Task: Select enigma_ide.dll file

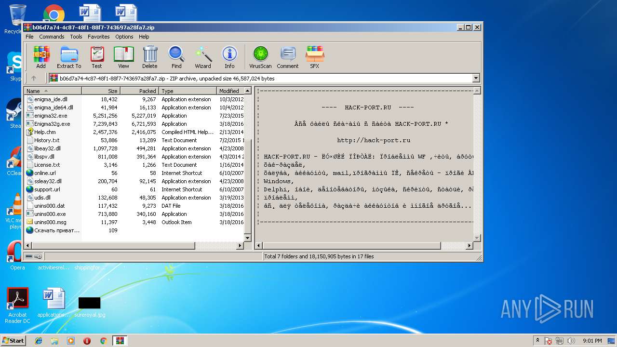Action: [x=51, y=99]
